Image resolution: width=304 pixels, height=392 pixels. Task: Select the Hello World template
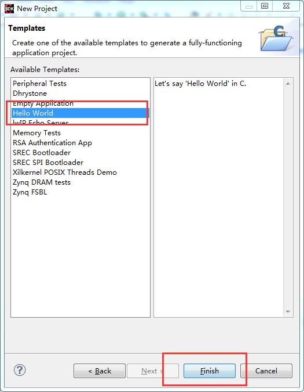click(x=80, y=113)
